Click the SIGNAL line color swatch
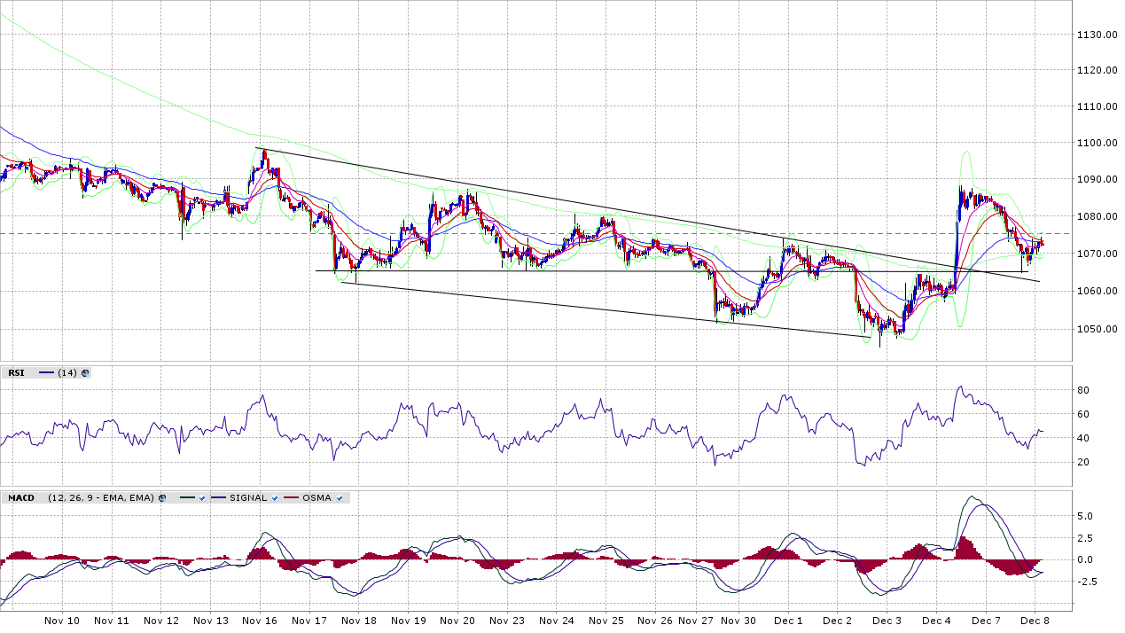Image resolution: width=1125 pixels, height=633 pixels. [x=218, y=498]
